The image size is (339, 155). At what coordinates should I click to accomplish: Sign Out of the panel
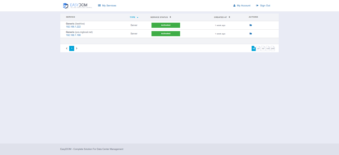tap(263, 6)
